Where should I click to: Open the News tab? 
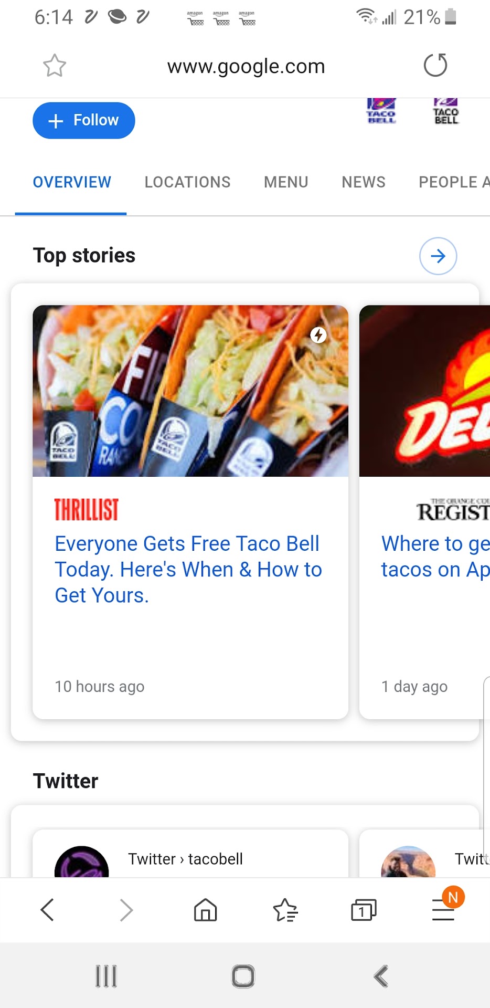coord(364,182)
